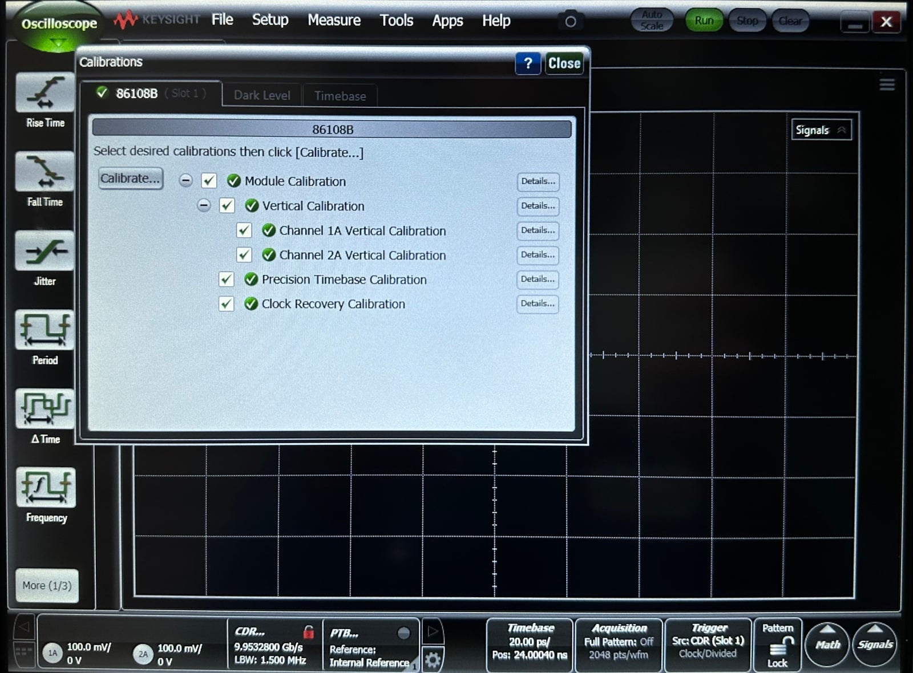Collapse the Vertical Calibration tree node
The width and height of the screenshot is (913, 673).
click(x=204, y=205)
